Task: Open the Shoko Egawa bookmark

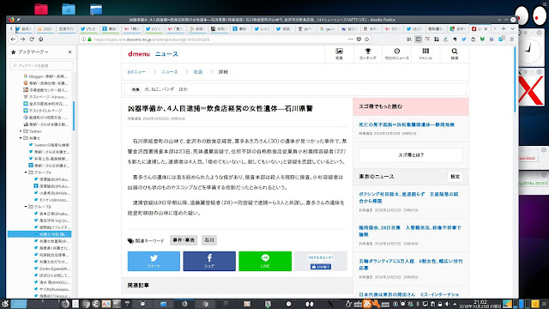Action: [52, 269]
